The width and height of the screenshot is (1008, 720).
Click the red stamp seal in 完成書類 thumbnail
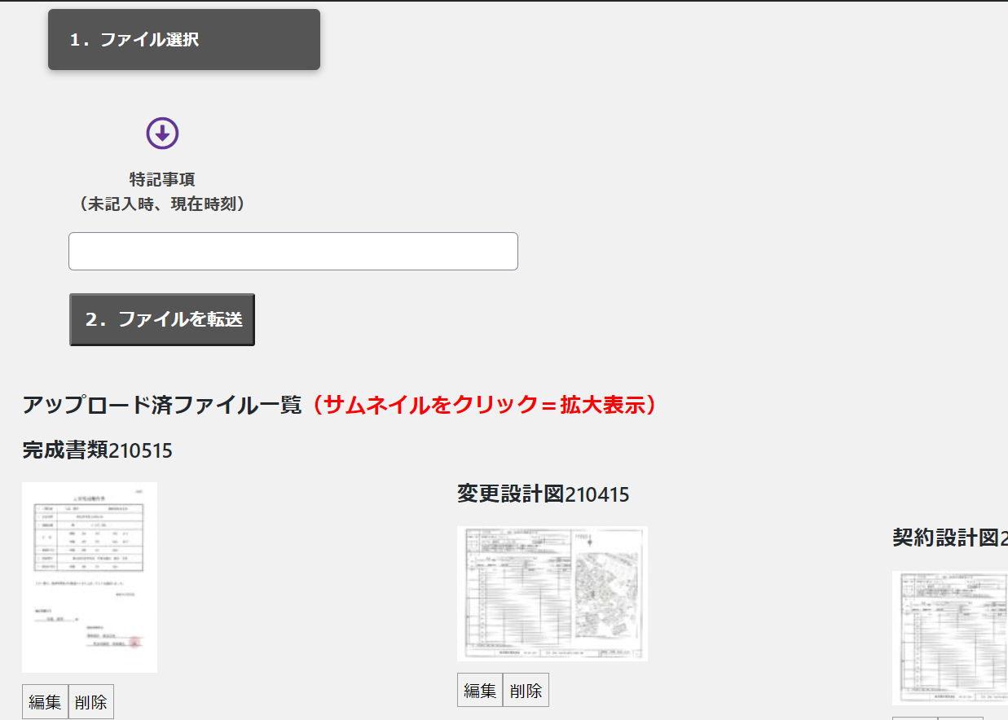[135, 642]
